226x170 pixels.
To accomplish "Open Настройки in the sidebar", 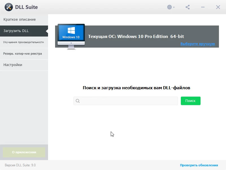I will click(13, 65).
